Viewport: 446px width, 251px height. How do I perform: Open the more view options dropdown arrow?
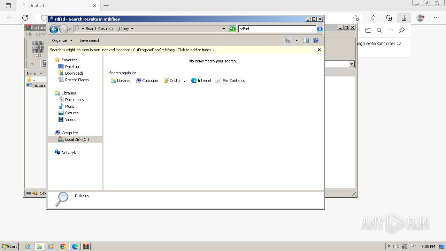[297, 40]
